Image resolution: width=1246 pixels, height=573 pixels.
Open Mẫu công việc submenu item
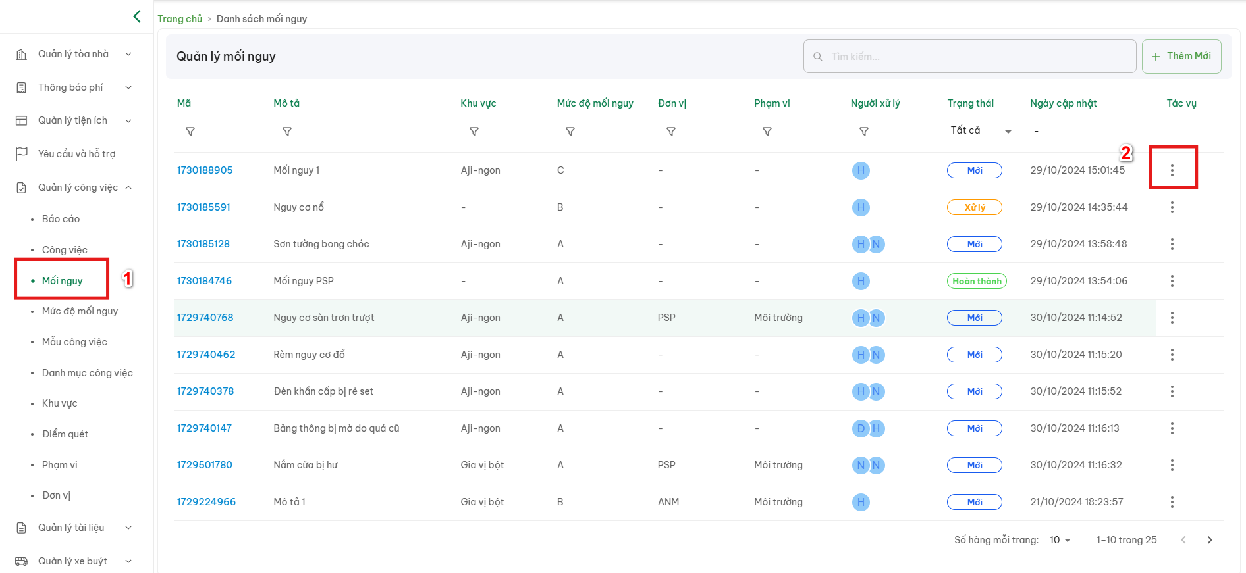click(x=74, y=342)
